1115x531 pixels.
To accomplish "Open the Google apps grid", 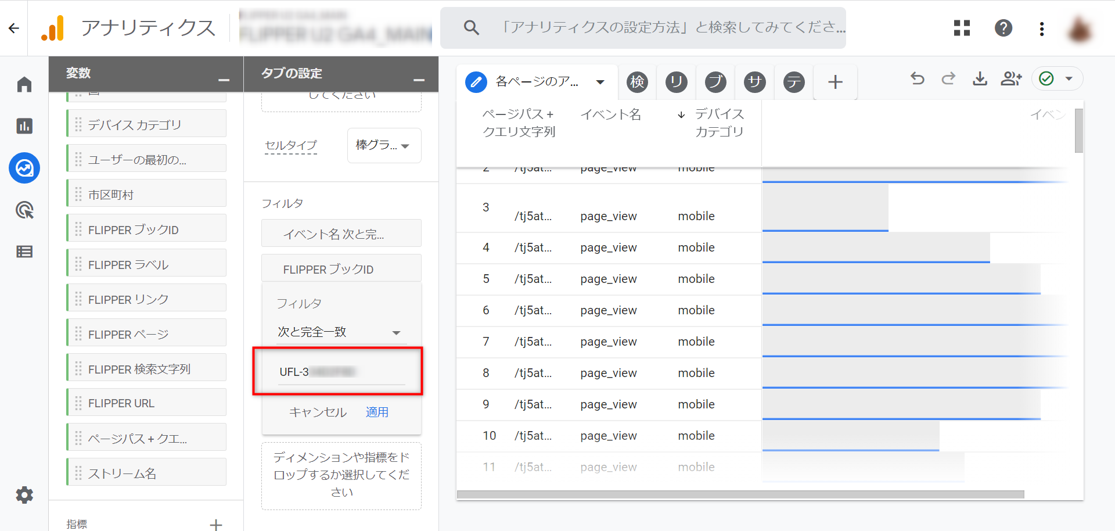I will [962, 28].
